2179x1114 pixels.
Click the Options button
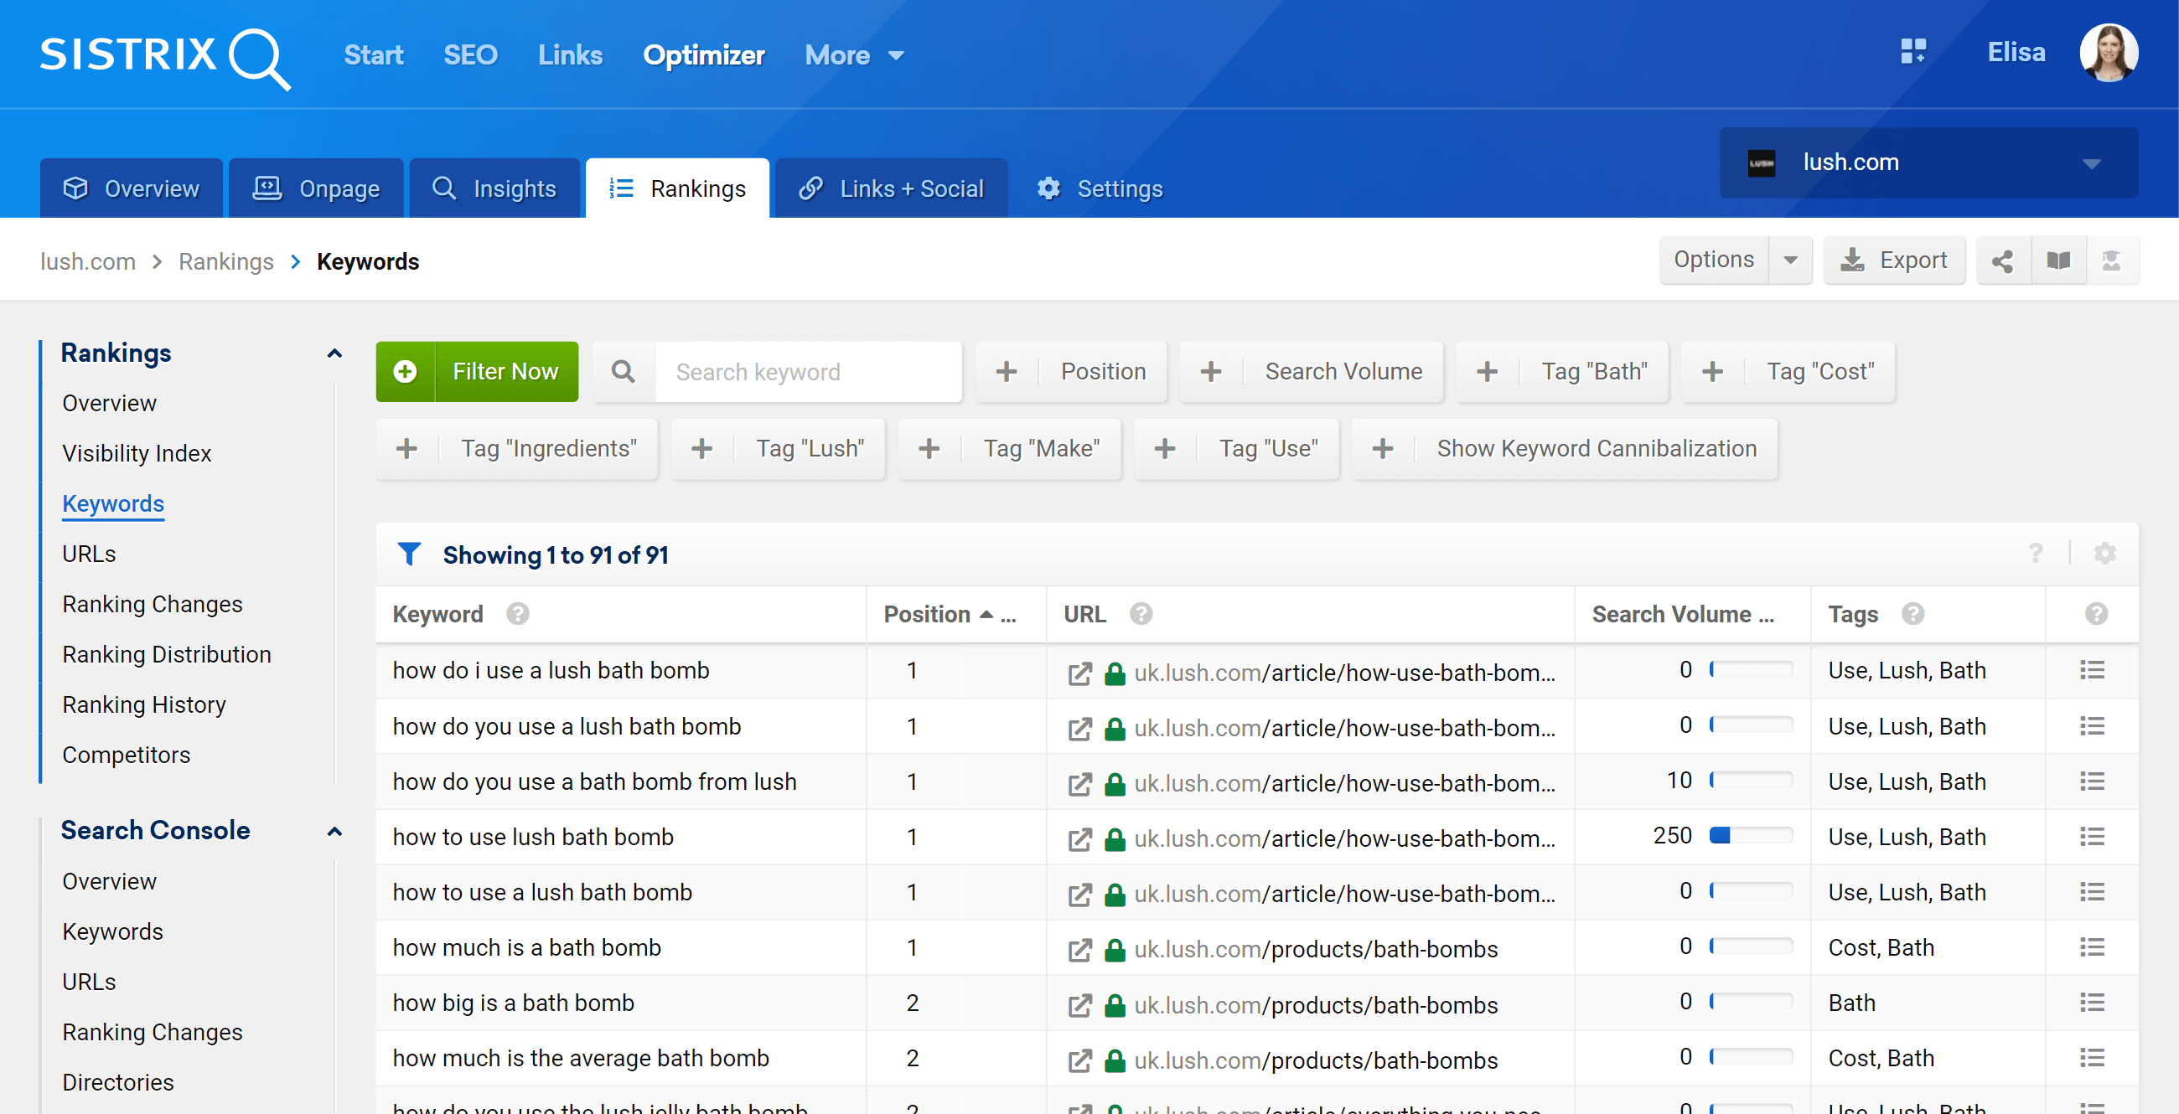click(1714, 260)
